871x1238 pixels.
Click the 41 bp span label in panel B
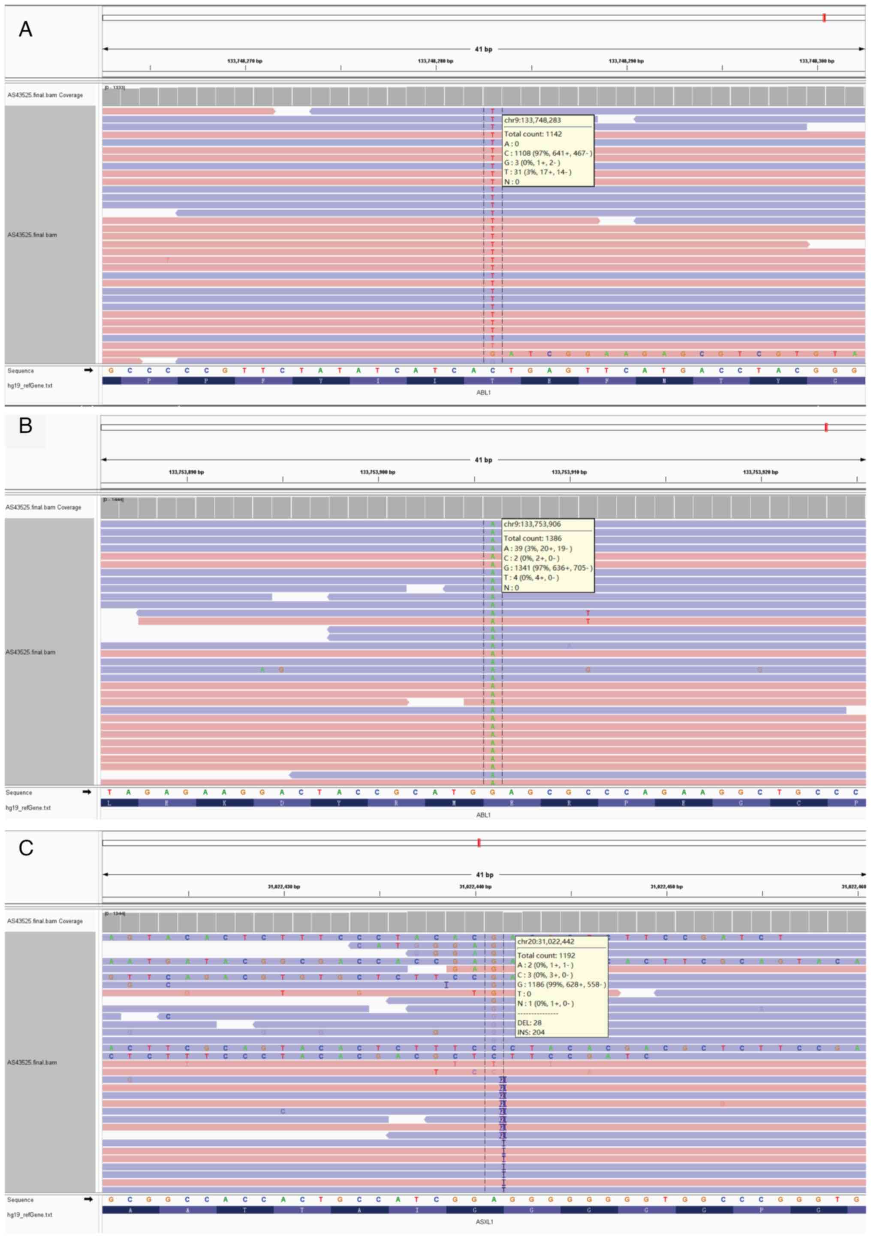tap(483, 460)
